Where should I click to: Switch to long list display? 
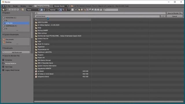tap(44, 10)
